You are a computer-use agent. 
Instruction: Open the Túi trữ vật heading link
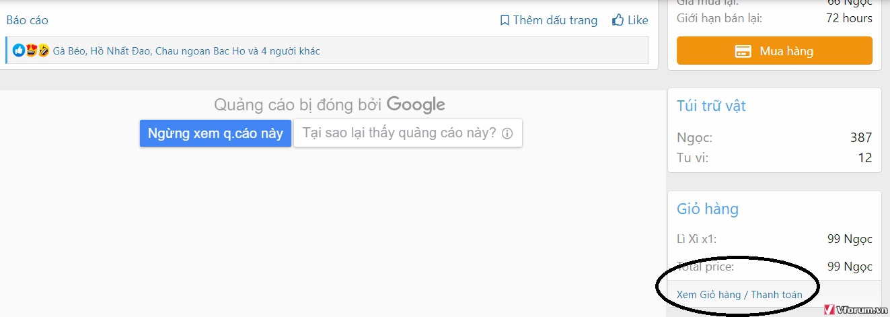coord(711,106)
